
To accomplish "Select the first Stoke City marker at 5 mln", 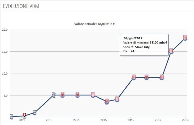I will [x=63, y=95].
